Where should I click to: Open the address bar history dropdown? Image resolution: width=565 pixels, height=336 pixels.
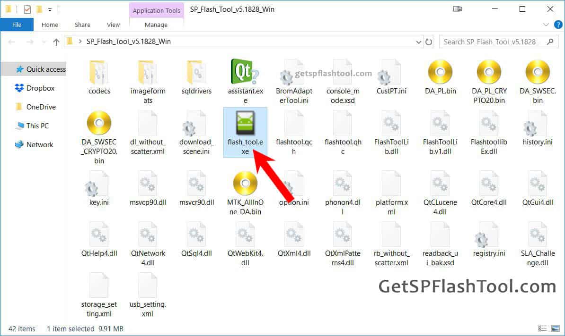(x=418, y=42)
